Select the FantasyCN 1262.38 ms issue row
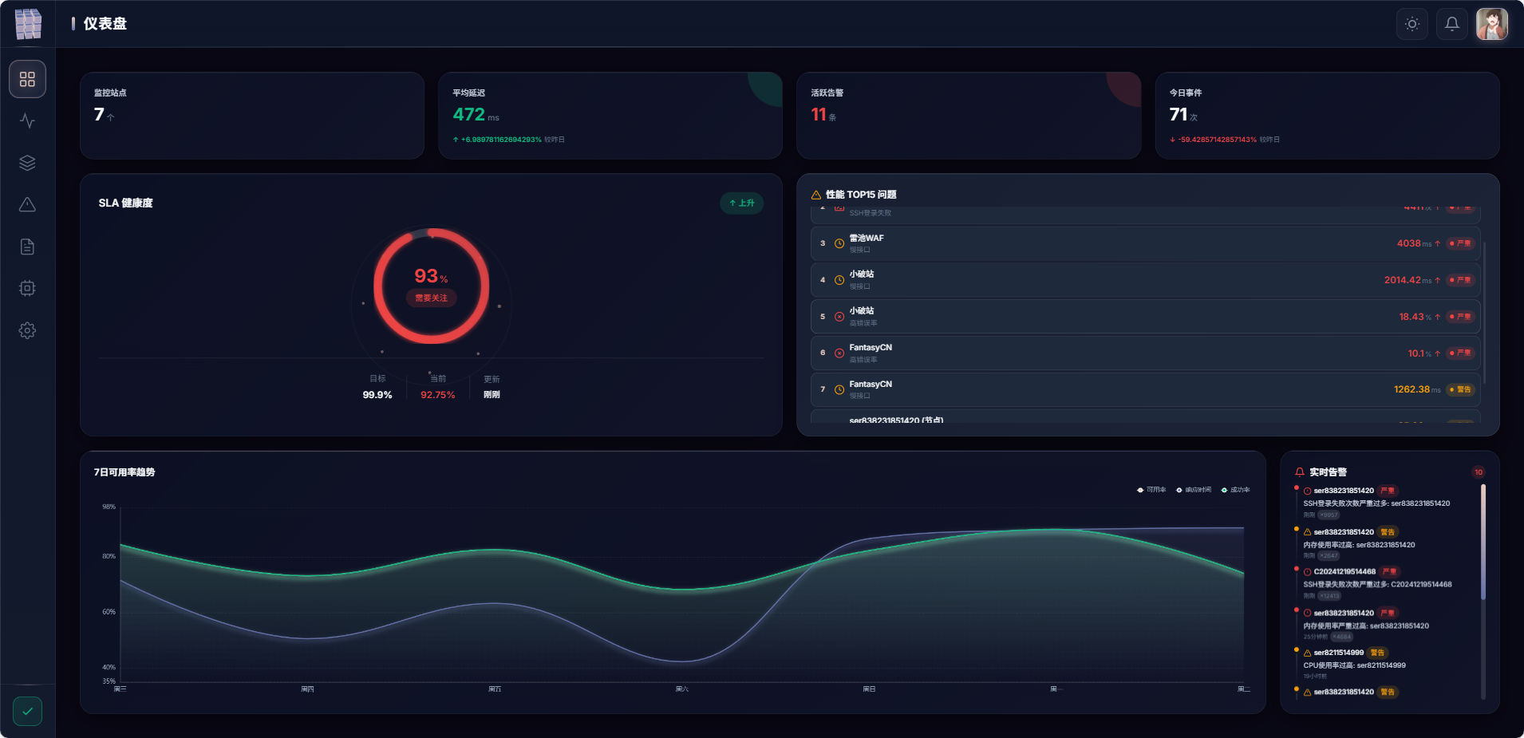1524x738 pixels. click(x=1145, y=389)
